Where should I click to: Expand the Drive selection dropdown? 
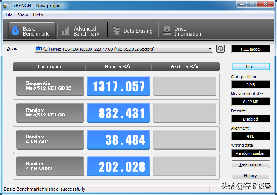(x=210, y=49)
